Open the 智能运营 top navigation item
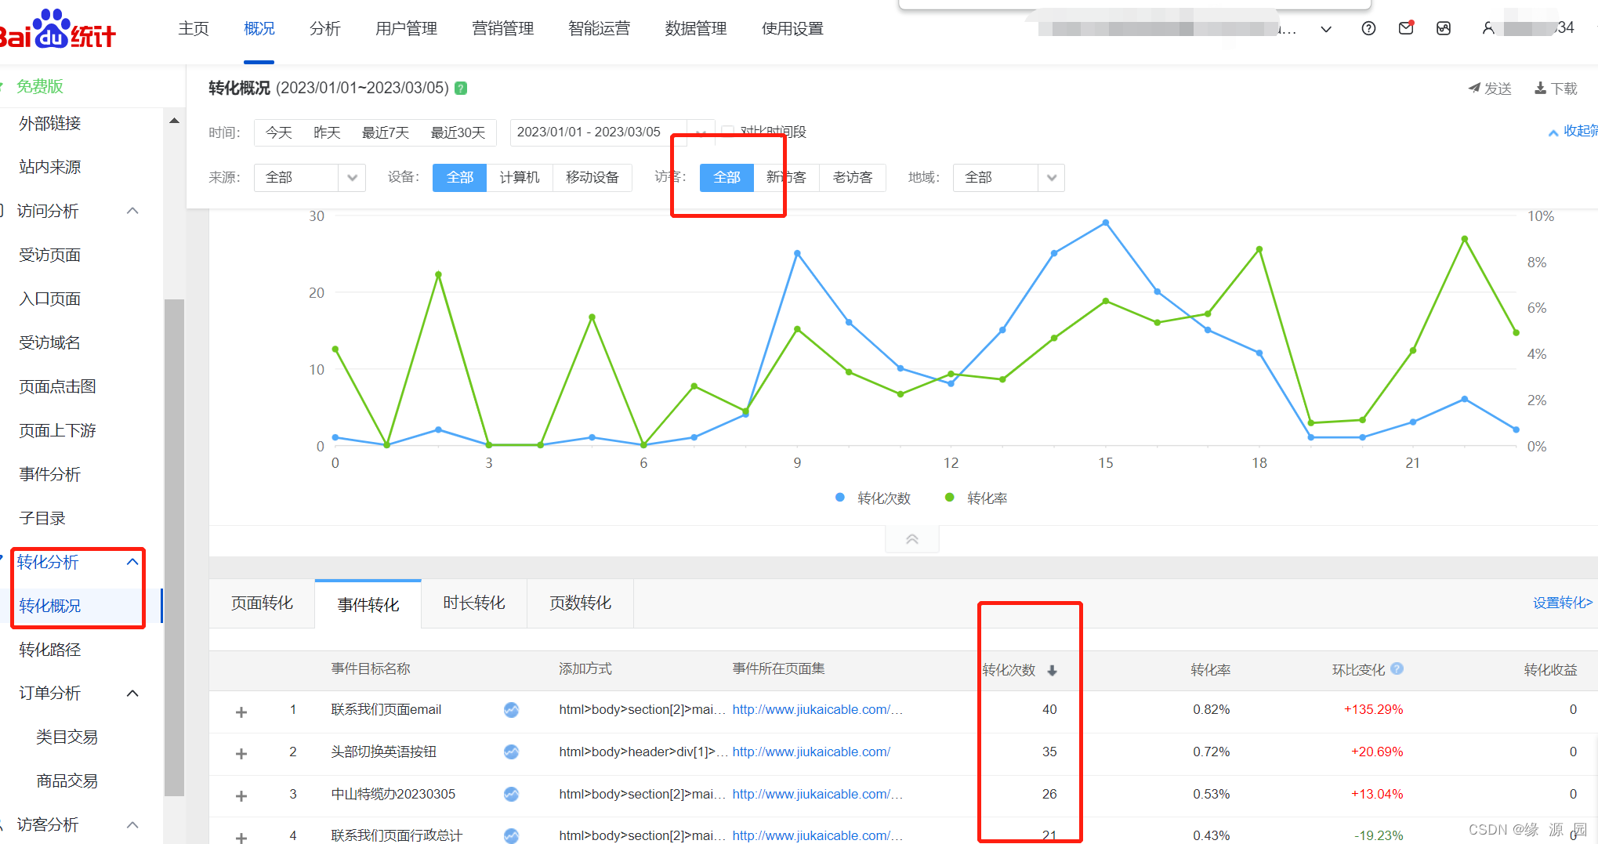This screenshot has width=1598, height=844. (599, 29)
